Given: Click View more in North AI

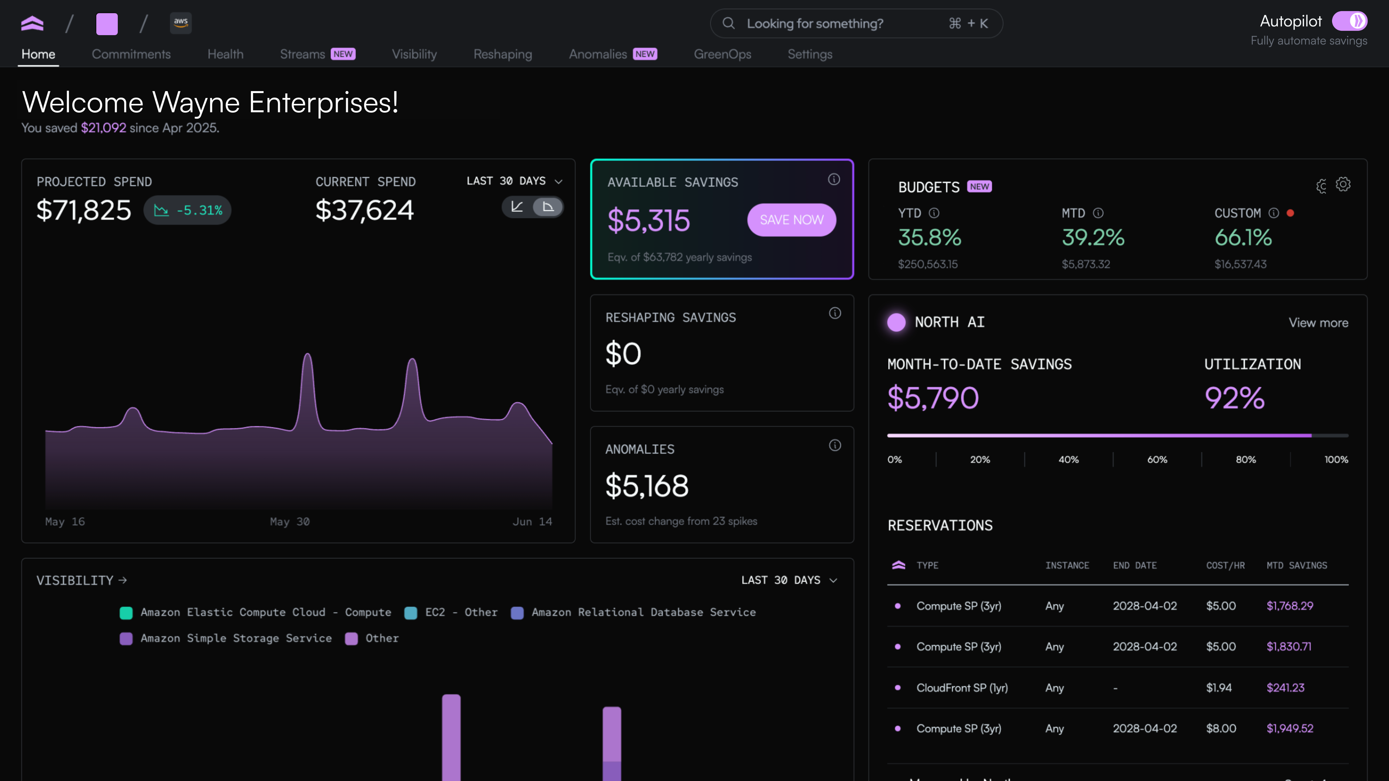Looking at the screenshot, I should click(1318, 323).
